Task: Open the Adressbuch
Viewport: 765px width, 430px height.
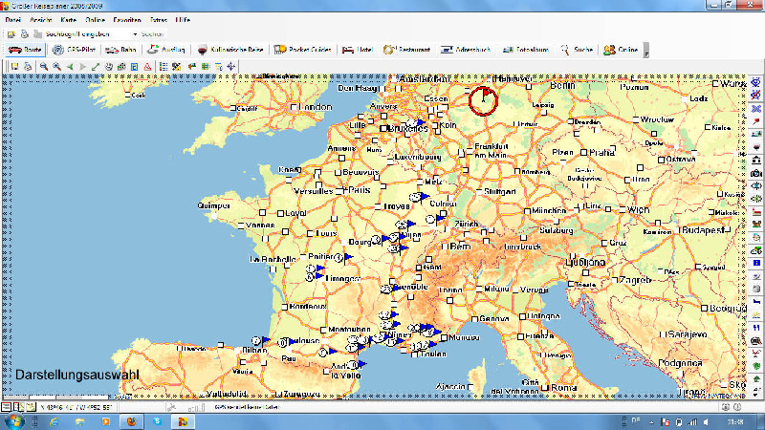Action: coord(465,50)
